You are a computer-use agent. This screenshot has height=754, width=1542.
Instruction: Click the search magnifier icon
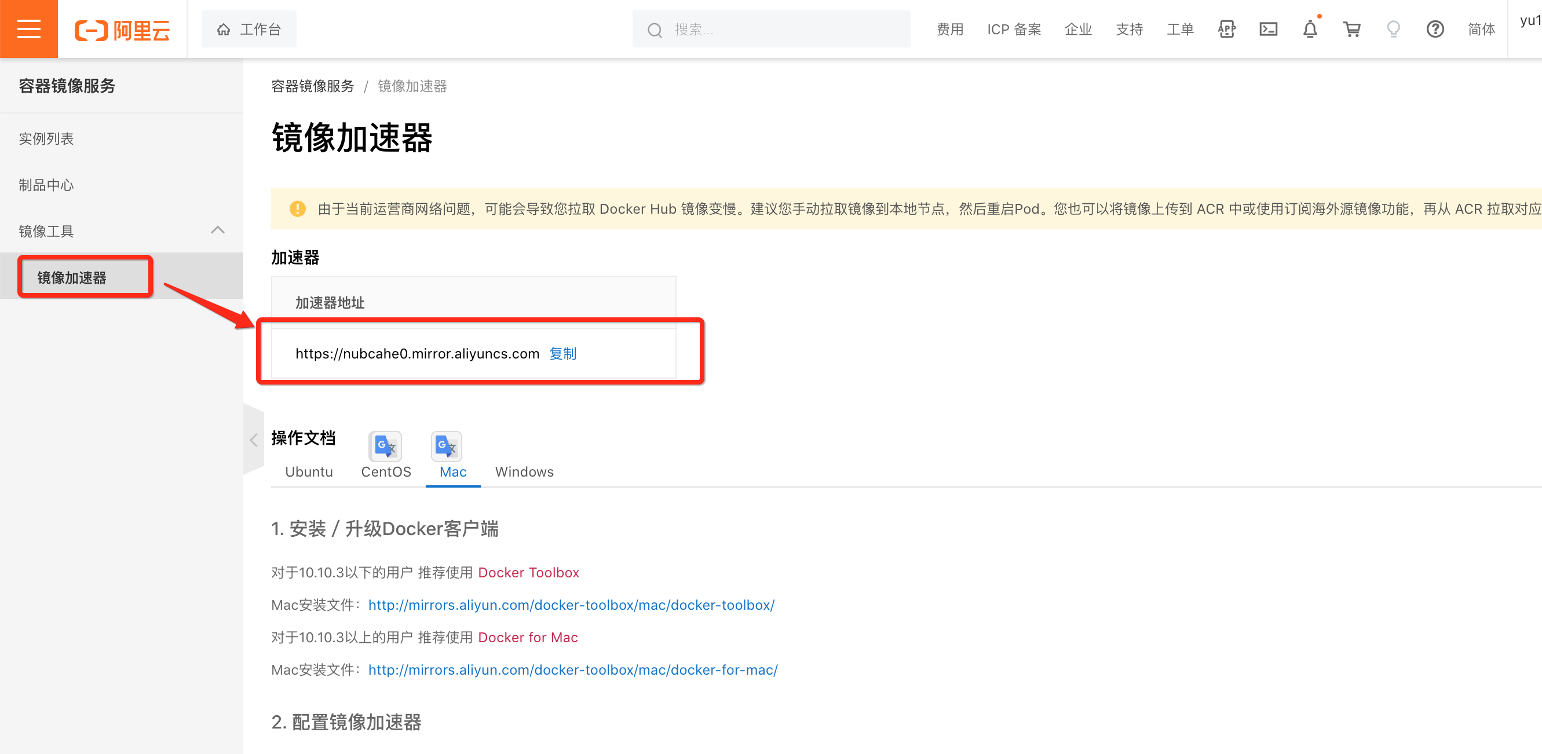point(655,30)
